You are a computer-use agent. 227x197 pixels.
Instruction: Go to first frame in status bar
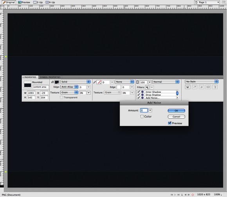[x=172, y=195]
